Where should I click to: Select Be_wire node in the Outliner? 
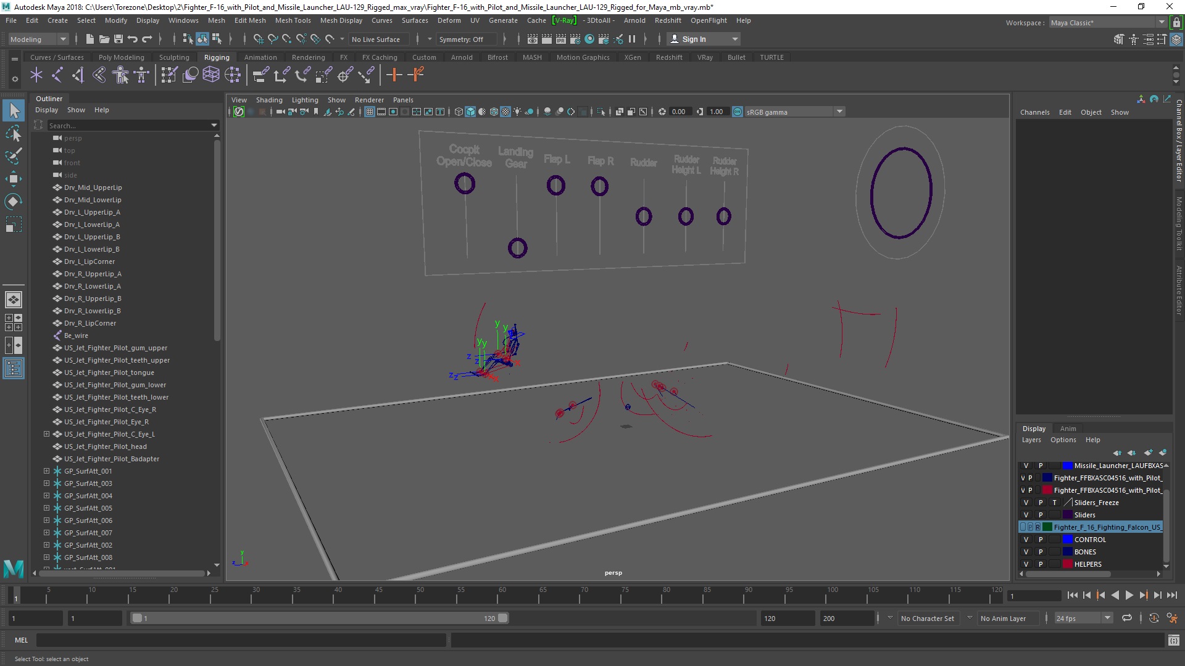point(76,335)
